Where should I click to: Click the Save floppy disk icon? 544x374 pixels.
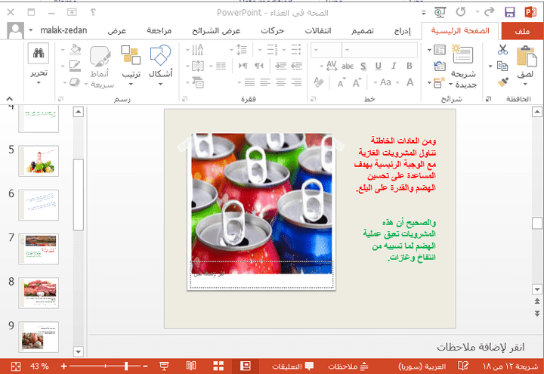510,13
